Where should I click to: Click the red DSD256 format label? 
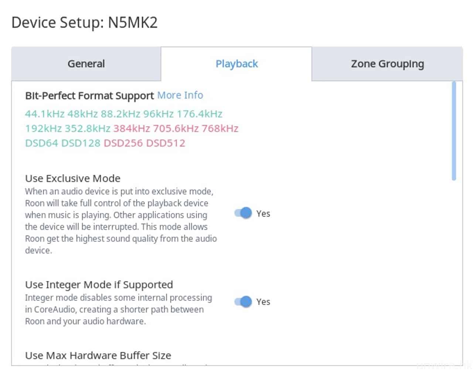pyautogui.click(x=123, y=143)
